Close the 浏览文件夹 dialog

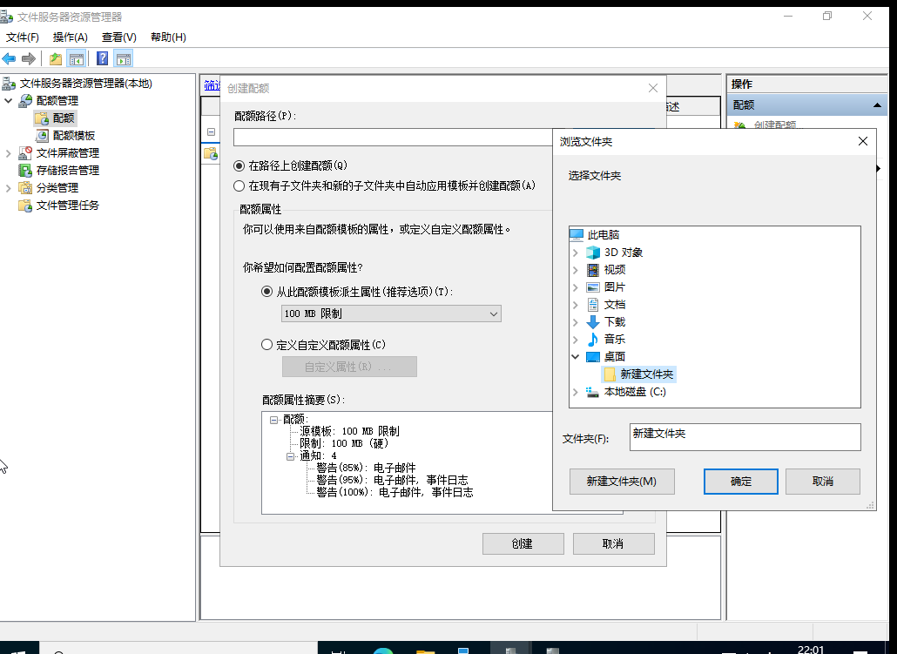pos(863,141)
